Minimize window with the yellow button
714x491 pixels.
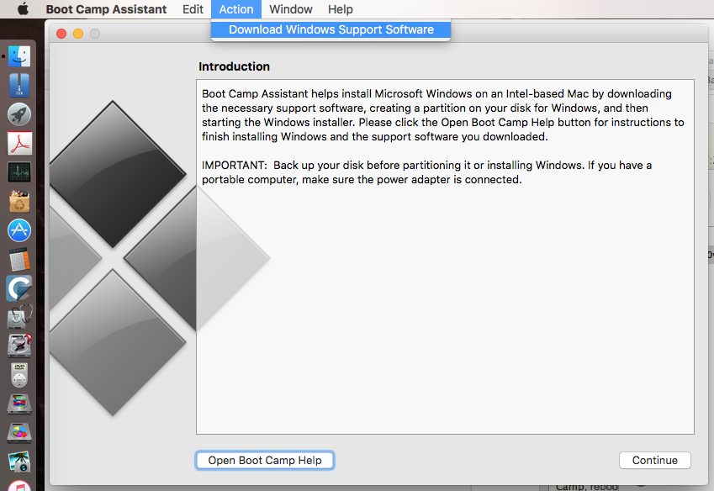[78, 34]
